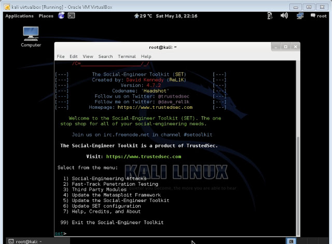Click the VirtualBox title bar icon
Image resolution: width=332 pixels, height=244 pixels.
click(x=7, y=7)
